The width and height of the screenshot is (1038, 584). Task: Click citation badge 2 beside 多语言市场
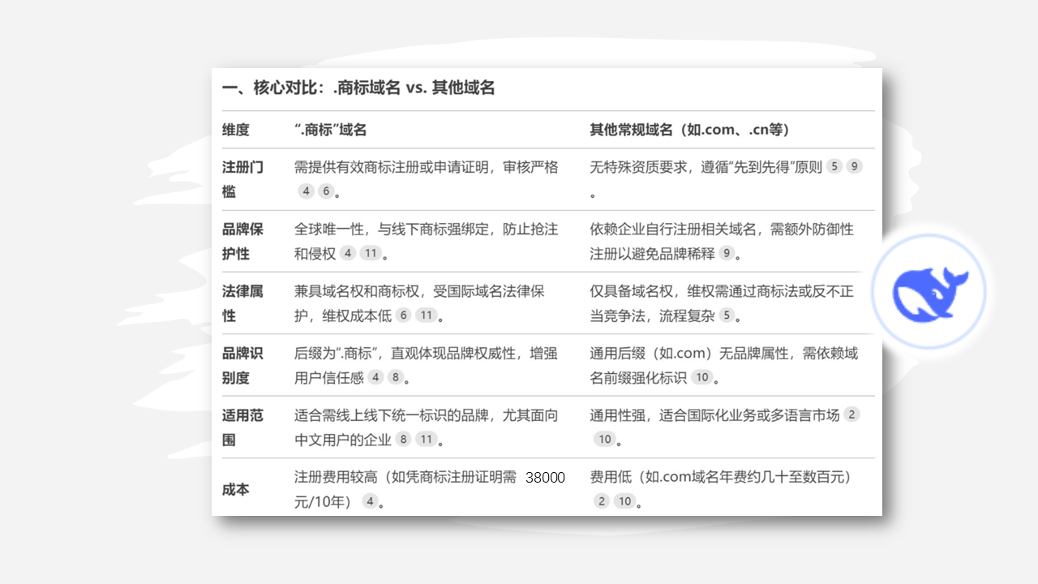[851, 414]
